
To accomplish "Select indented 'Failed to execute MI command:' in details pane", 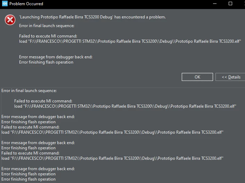I will coord(43,101).
